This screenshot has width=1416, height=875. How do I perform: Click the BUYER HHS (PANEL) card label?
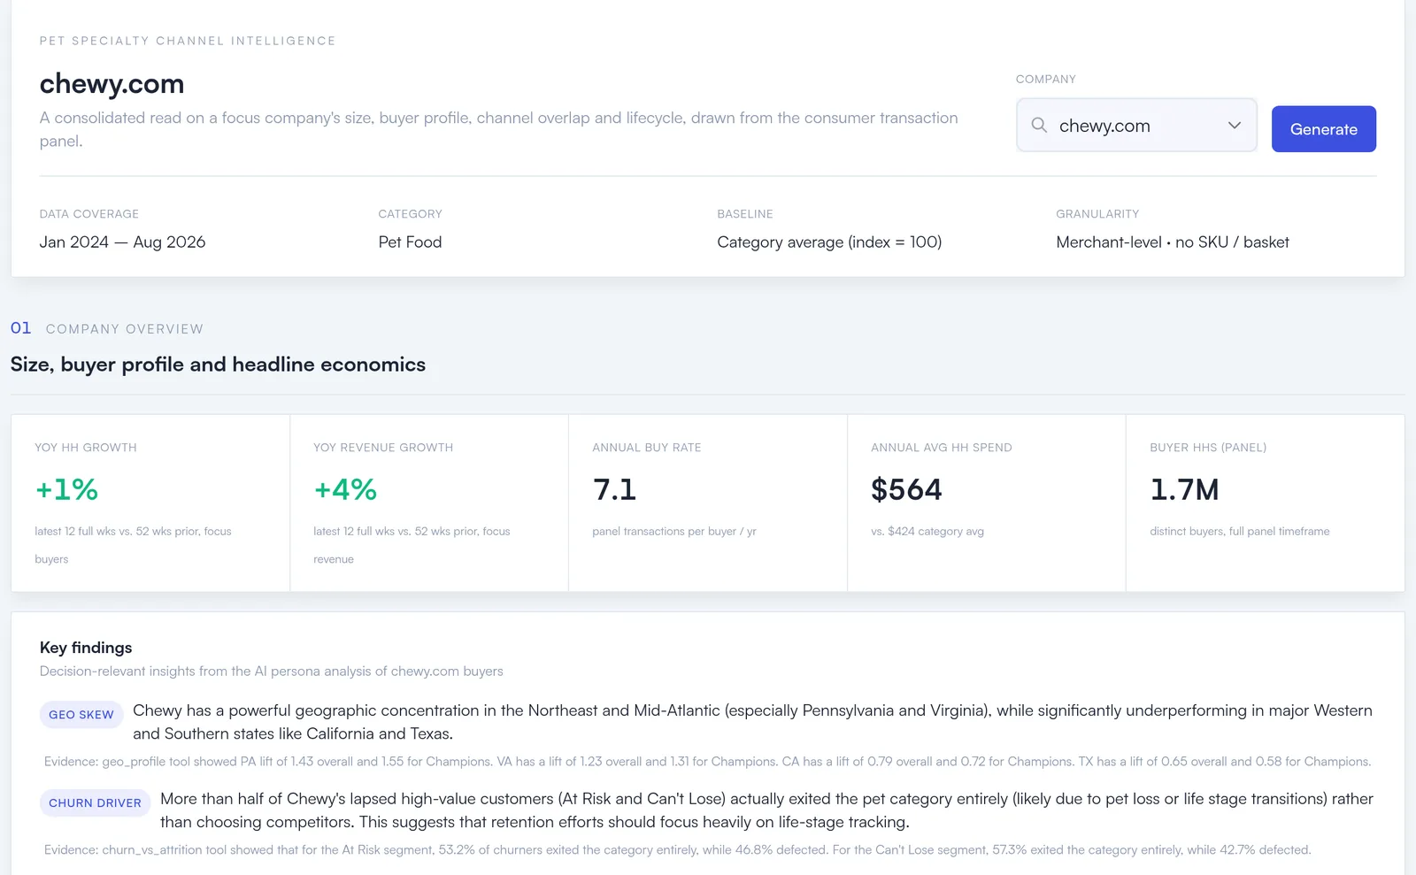(1208, 448)
